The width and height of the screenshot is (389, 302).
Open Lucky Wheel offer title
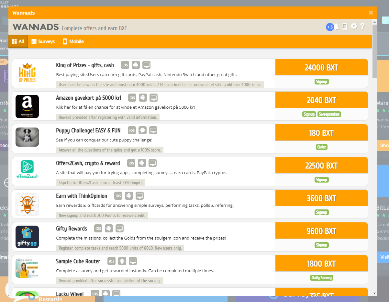pyautogui.click(x=70, y=294)
